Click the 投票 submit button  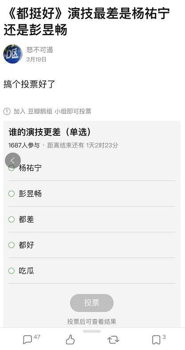pos(92,303)
